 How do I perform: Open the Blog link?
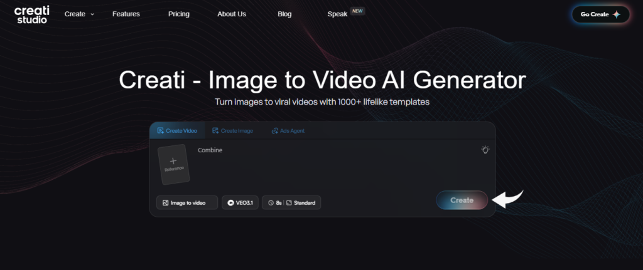[x=284, y=14]
